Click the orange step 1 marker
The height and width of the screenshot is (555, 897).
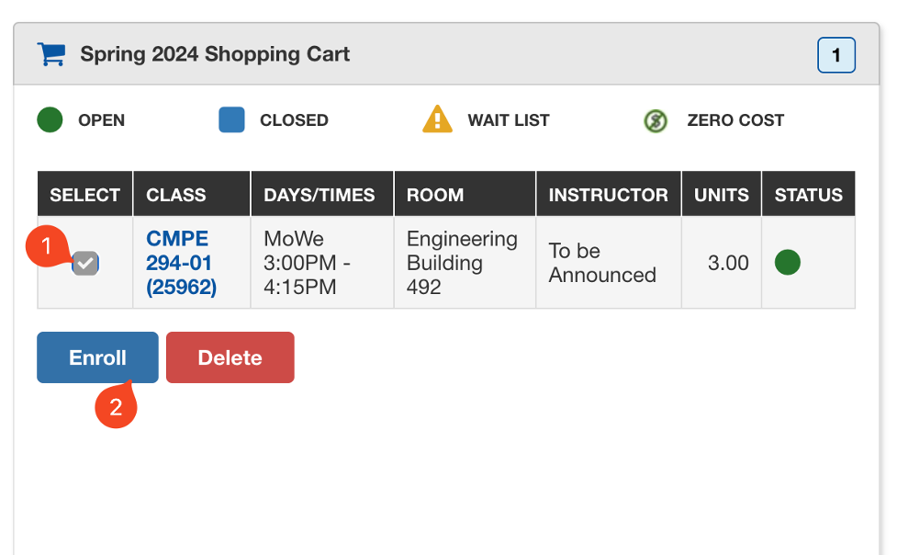tap(48, 248)
